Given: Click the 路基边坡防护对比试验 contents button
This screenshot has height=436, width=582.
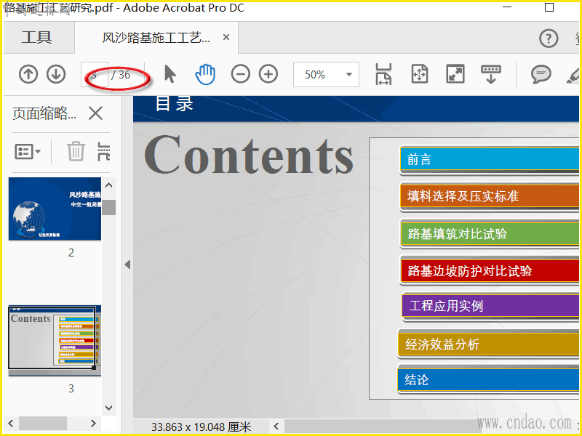Looking at the screenshot, I should click(x=490, y=270).
